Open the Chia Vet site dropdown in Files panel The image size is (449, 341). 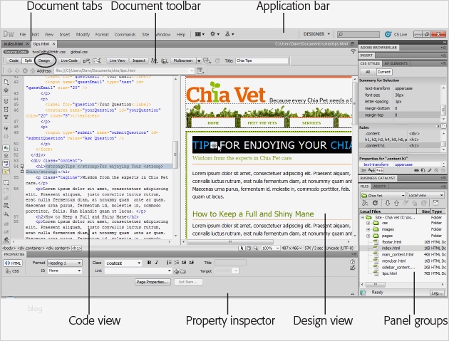(x=383, y=195)
